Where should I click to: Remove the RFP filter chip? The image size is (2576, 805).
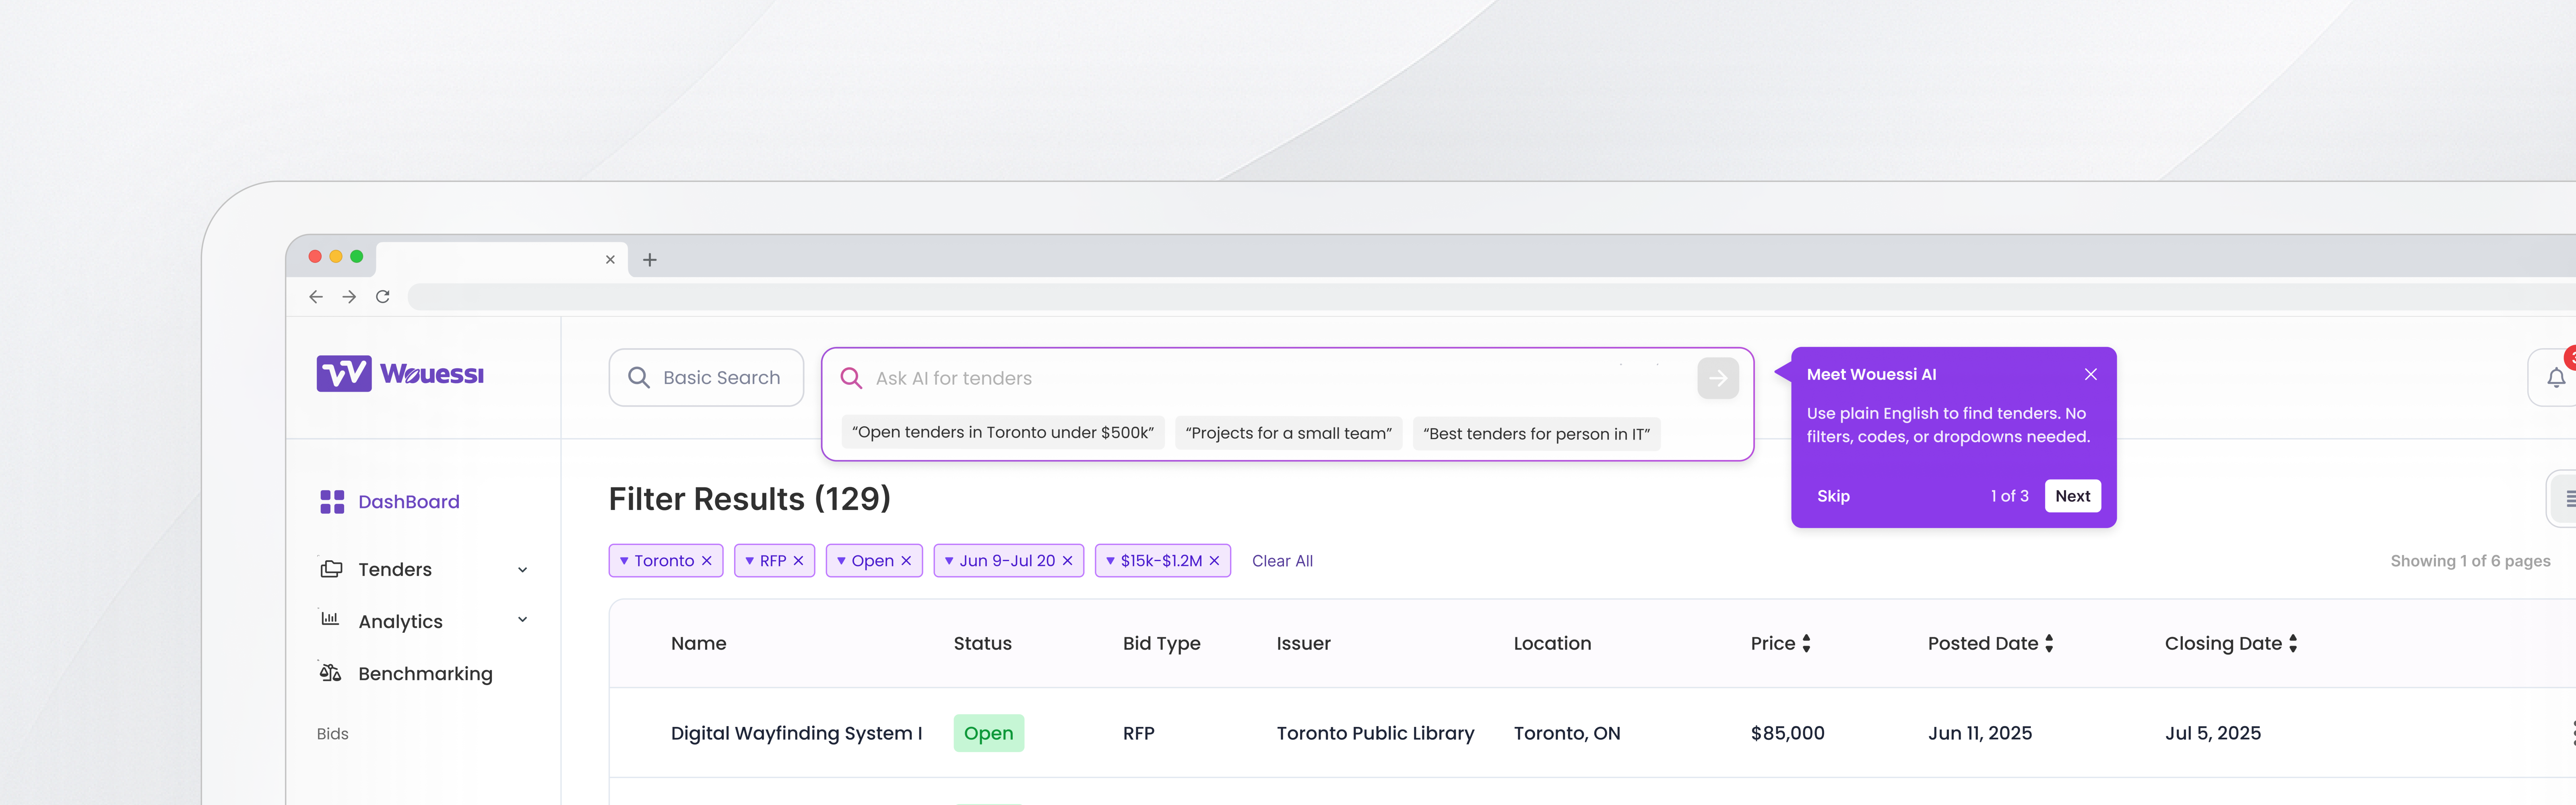798,561
